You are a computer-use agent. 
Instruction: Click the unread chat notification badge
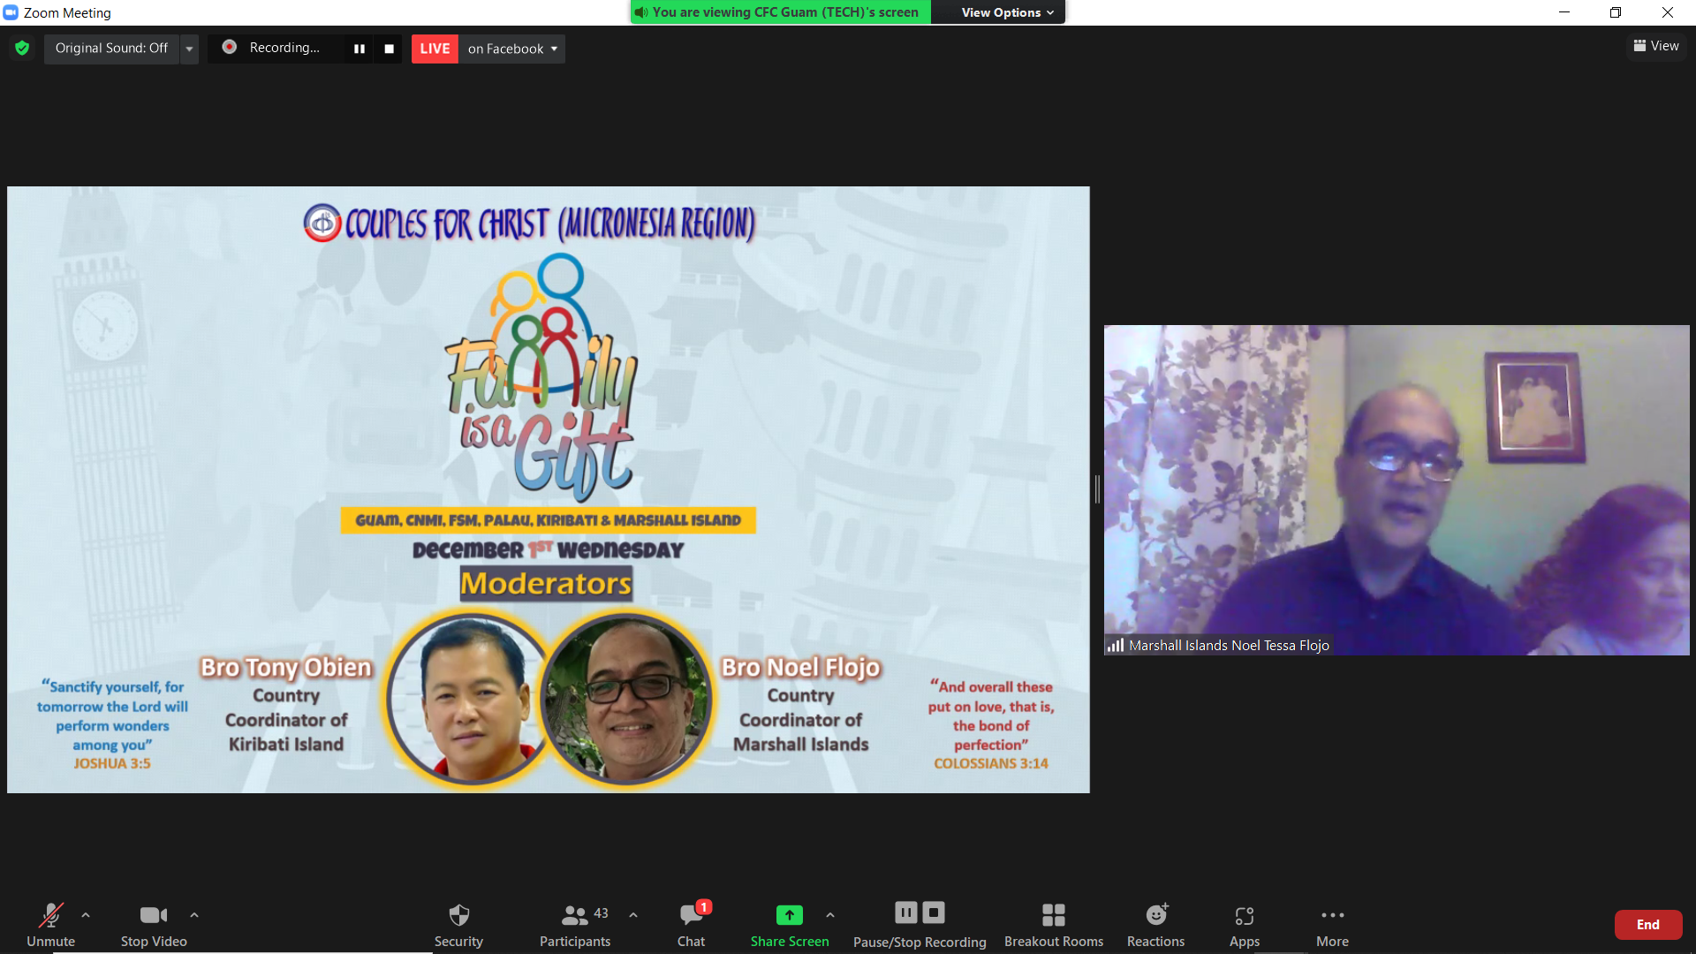coord(703,907)
